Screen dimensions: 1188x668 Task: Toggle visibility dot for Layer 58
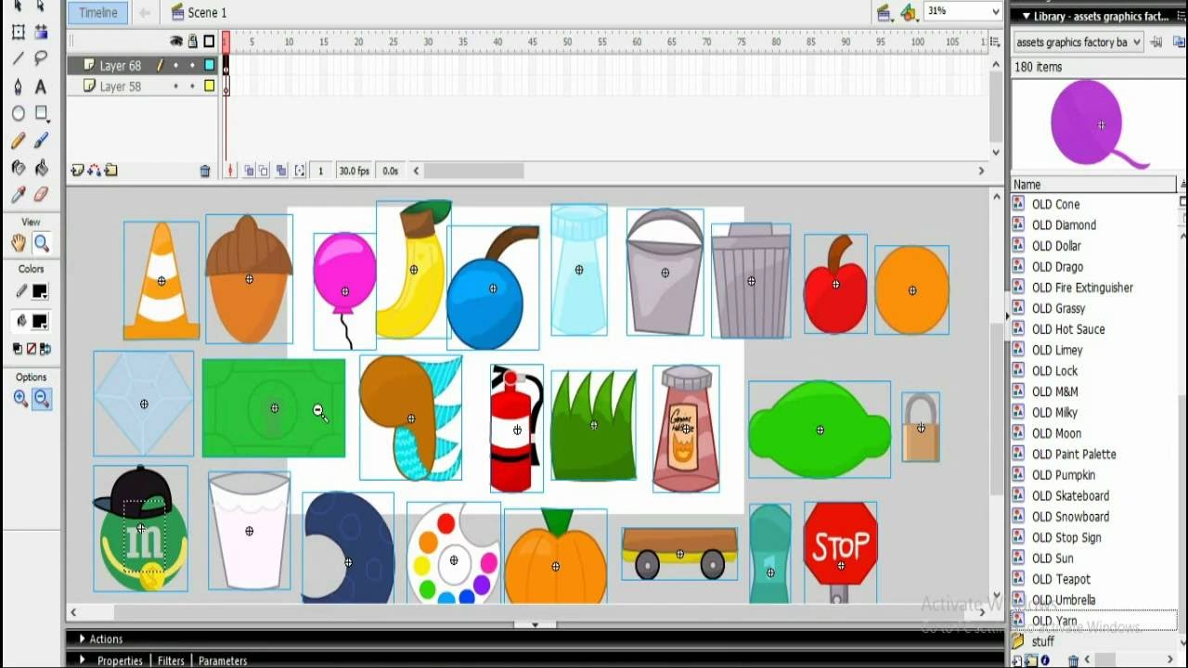[176, 86]
